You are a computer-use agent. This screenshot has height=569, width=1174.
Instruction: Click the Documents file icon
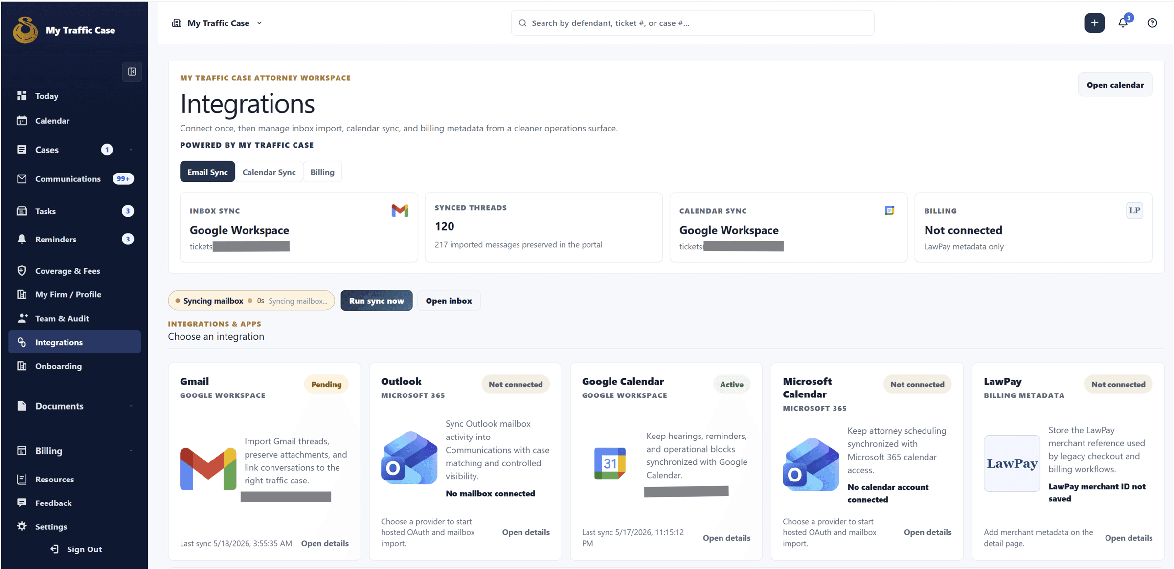pyautogui.click(x=22, y=406)
